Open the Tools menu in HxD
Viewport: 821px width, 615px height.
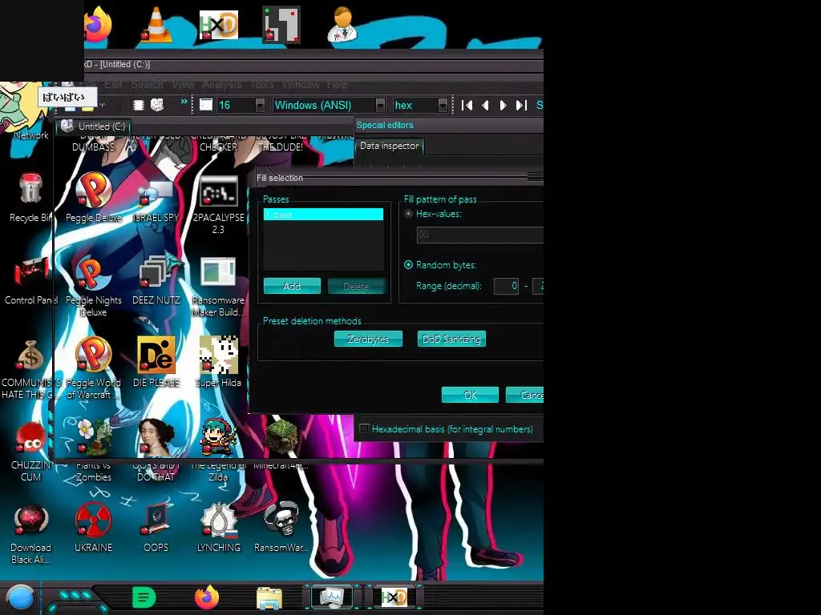(262, 84)
